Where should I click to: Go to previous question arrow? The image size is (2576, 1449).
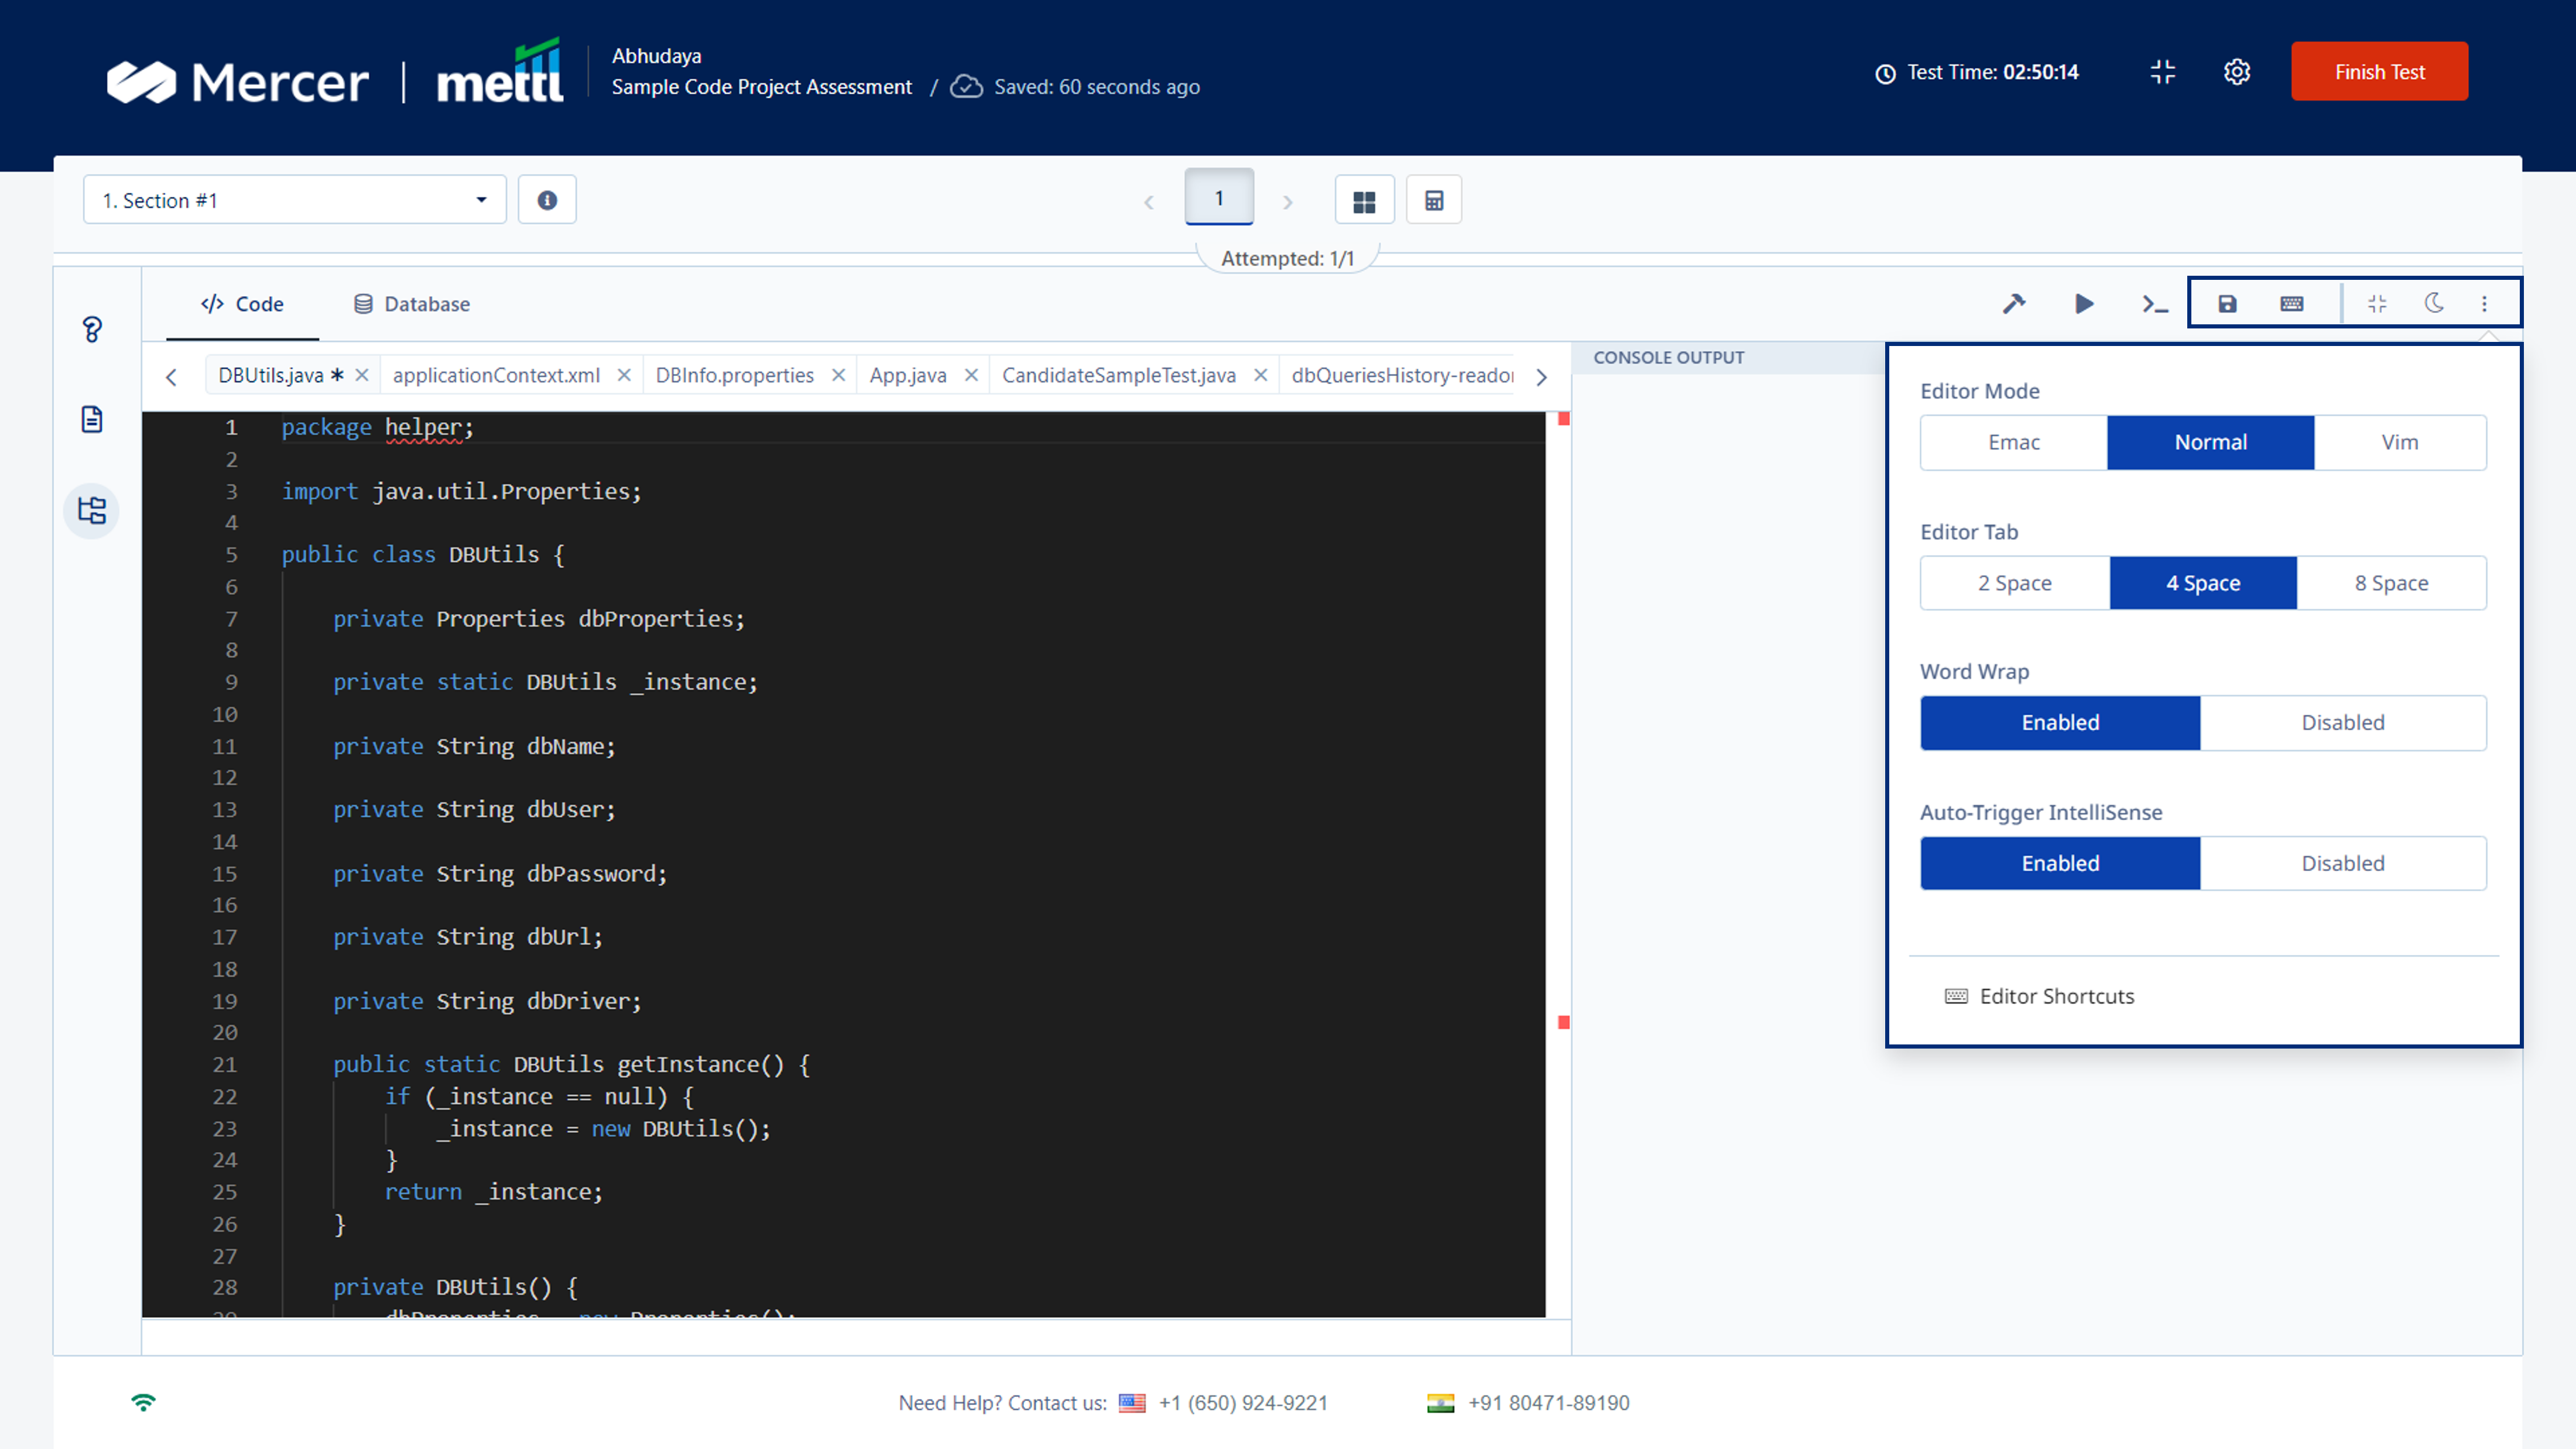point(1149,202)
